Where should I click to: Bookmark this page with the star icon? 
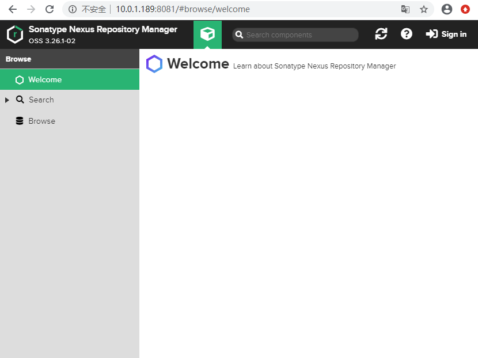(x=424, y=9)
